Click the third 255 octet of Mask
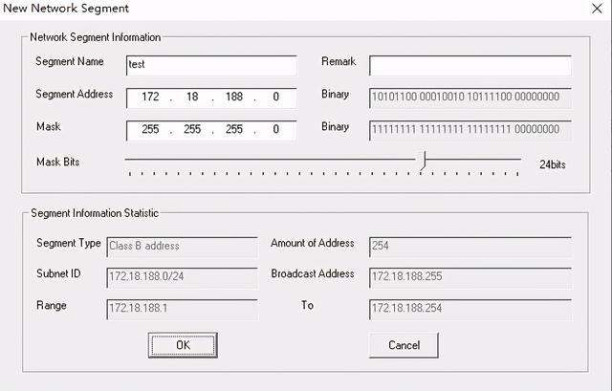 tap(234, 129)
